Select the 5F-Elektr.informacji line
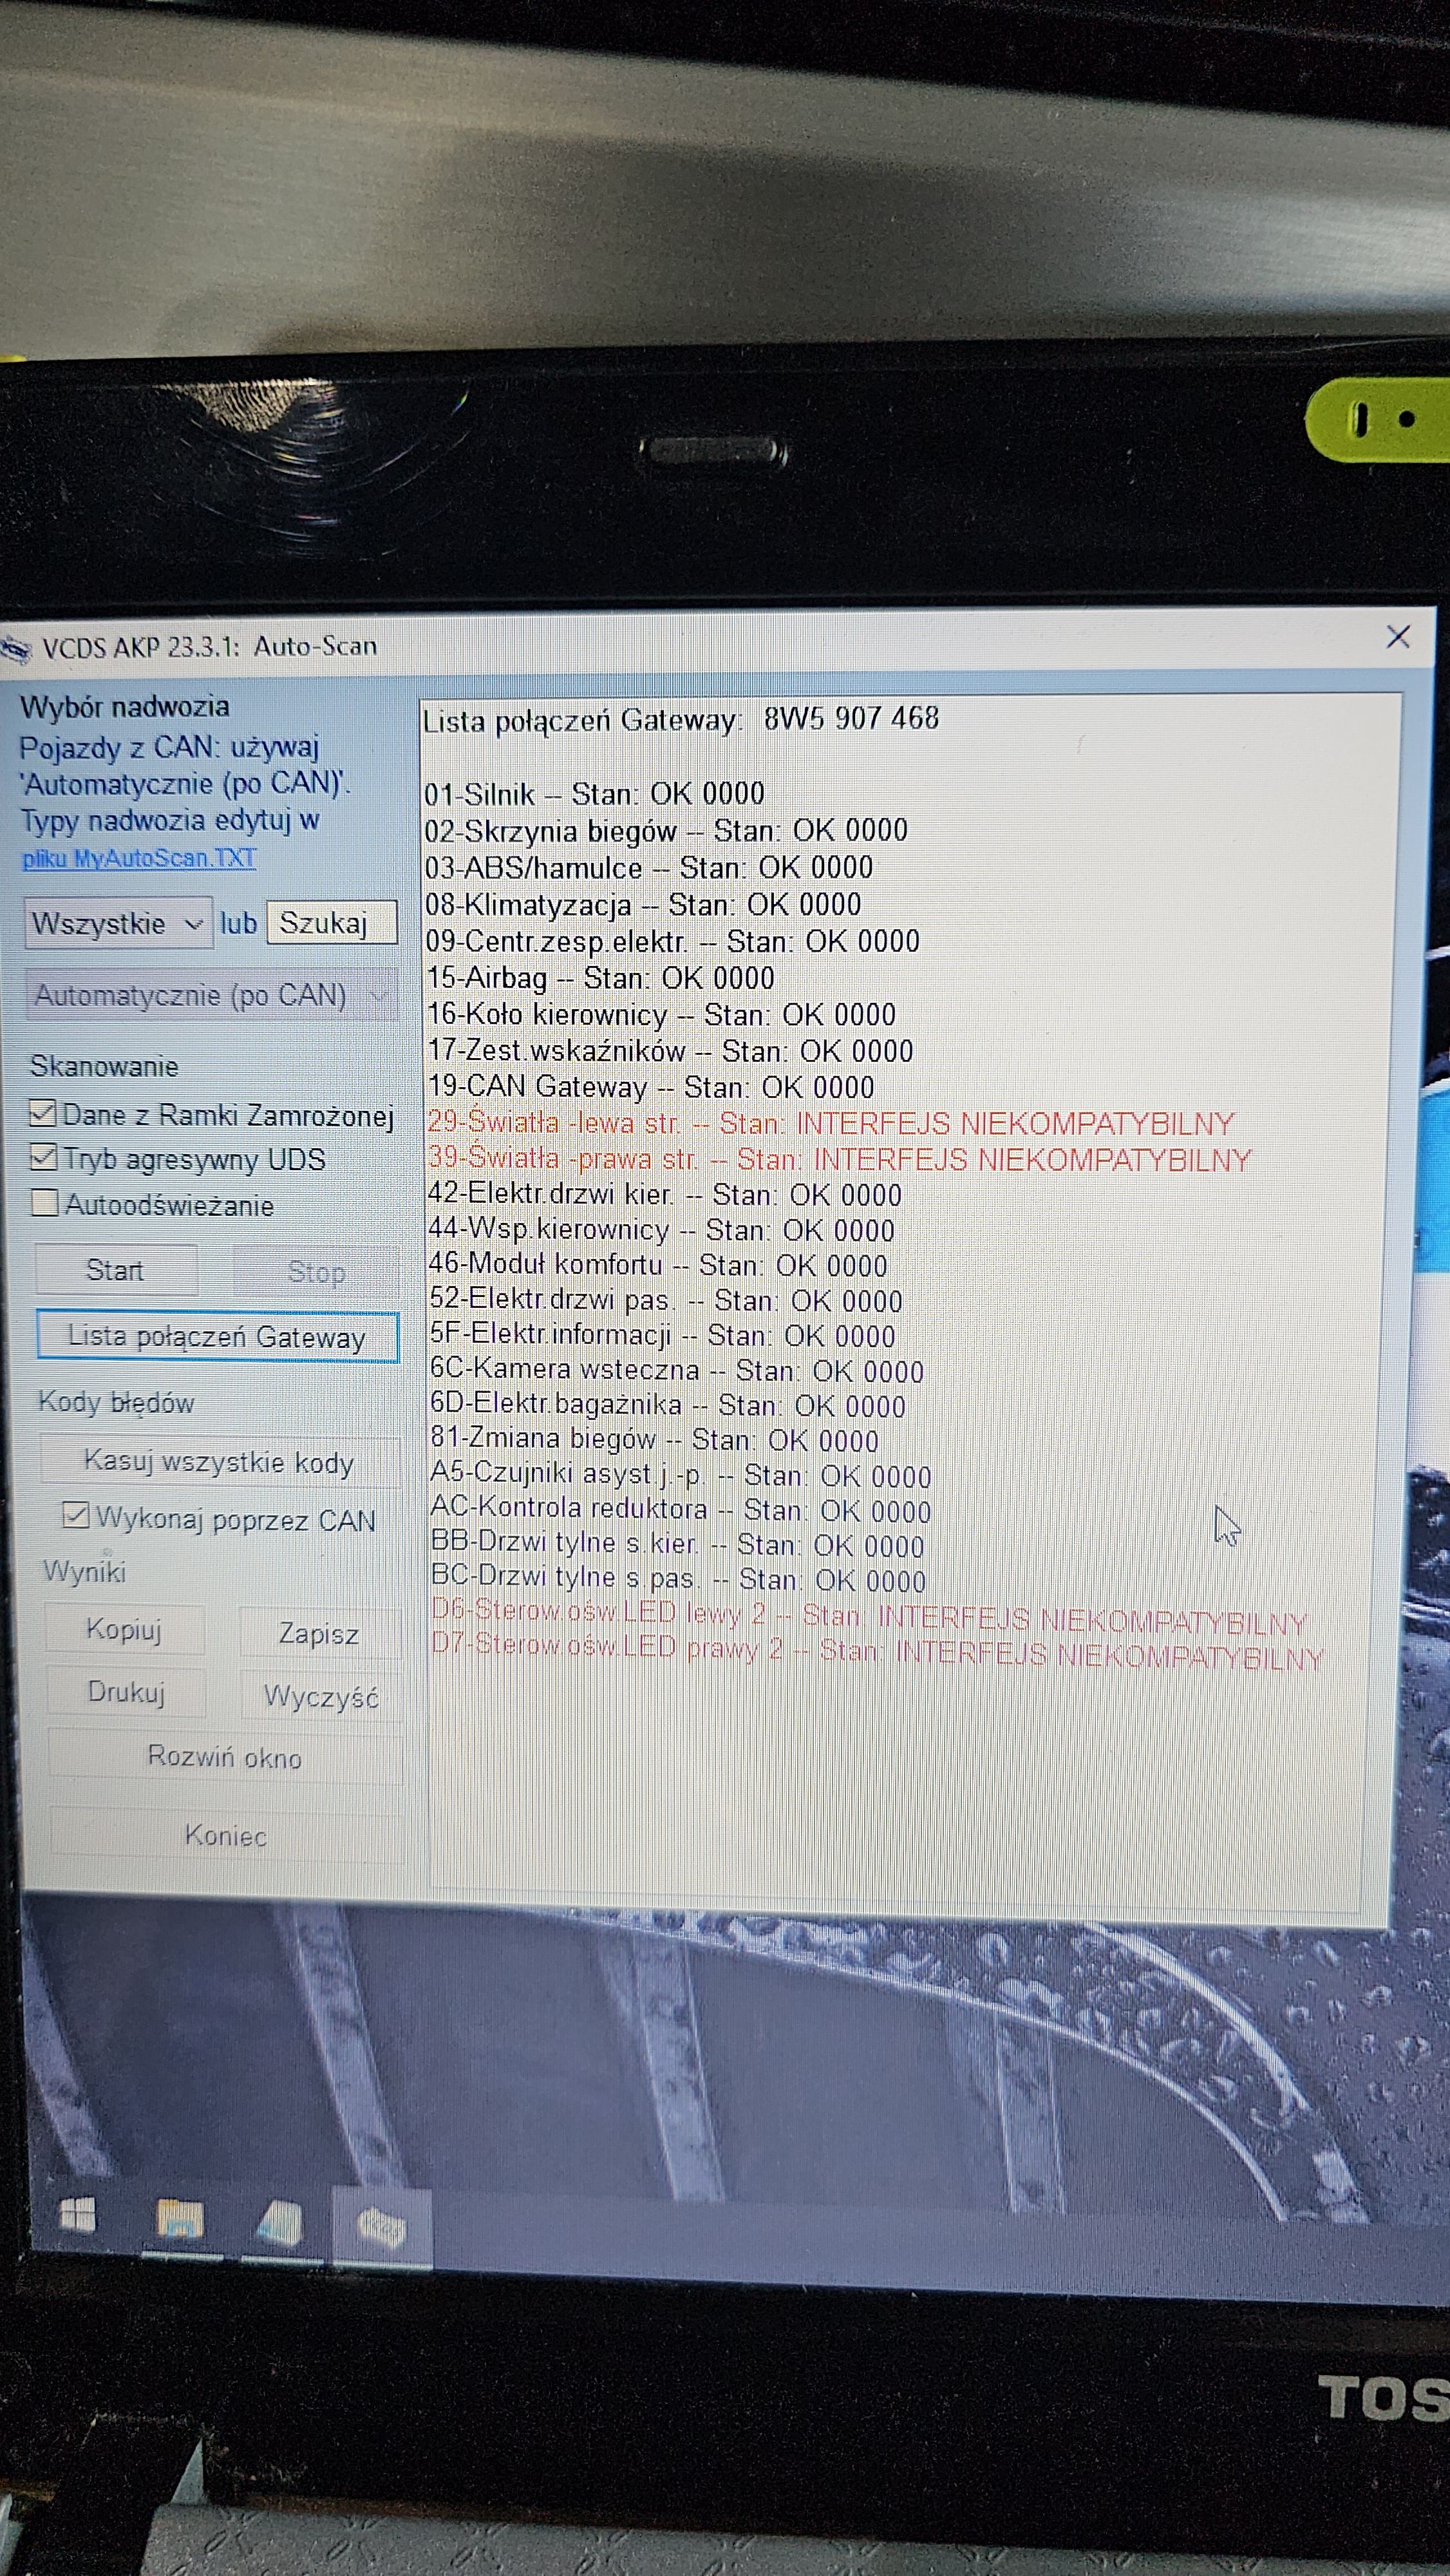The image size is (1450, 2576). (x=663, y=1335)
